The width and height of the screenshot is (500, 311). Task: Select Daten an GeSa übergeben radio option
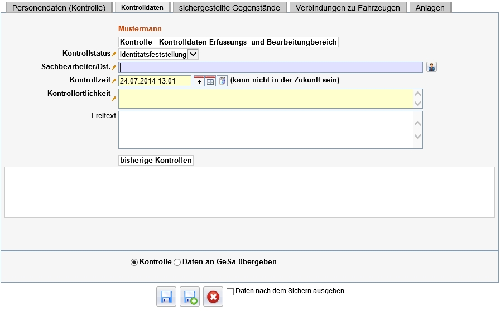pyautogui.click(x=177, y=263)
